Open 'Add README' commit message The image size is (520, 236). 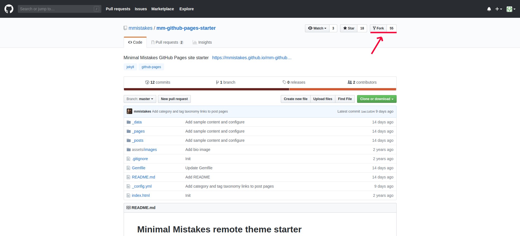pyautogui.click(x=198, y=177)
